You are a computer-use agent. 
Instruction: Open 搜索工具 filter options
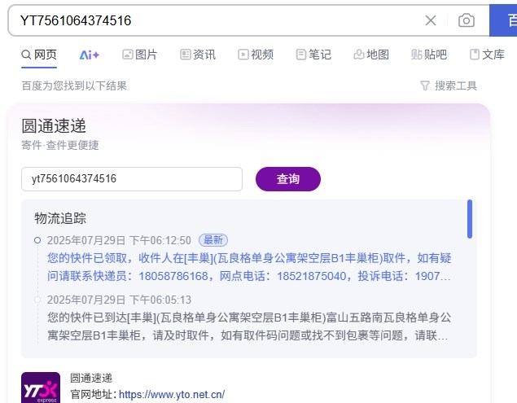click(449, 85)
